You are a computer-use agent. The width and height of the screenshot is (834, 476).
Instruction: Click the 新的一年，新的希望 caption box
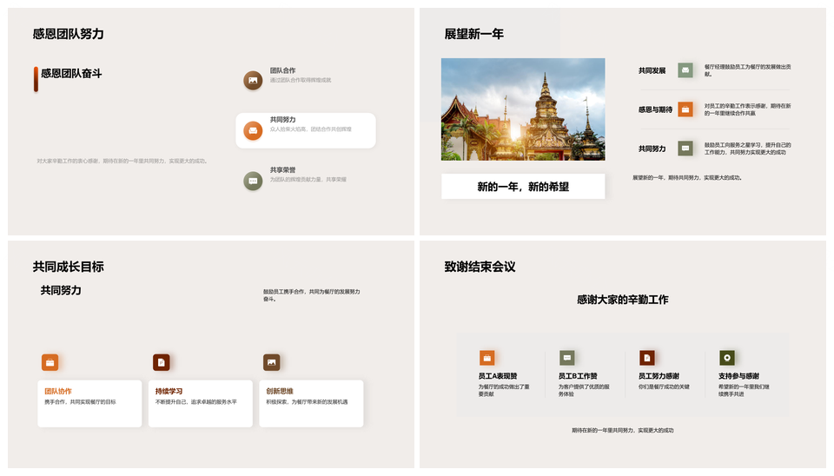[x=523, y=187]
